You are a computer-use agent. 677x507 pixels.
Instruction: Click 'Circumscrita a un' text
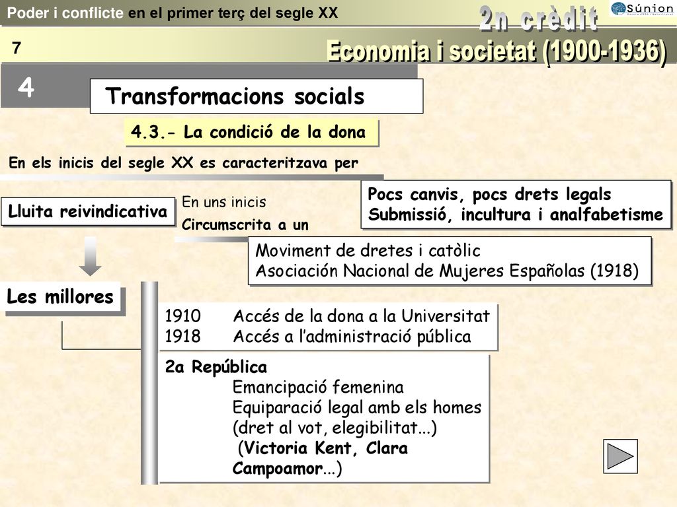(x=245, y=224)
